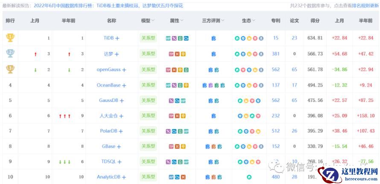This screenshot has width=380, height=184.
Task: Open the PolarDB database name link
Action: coord(108,131)
